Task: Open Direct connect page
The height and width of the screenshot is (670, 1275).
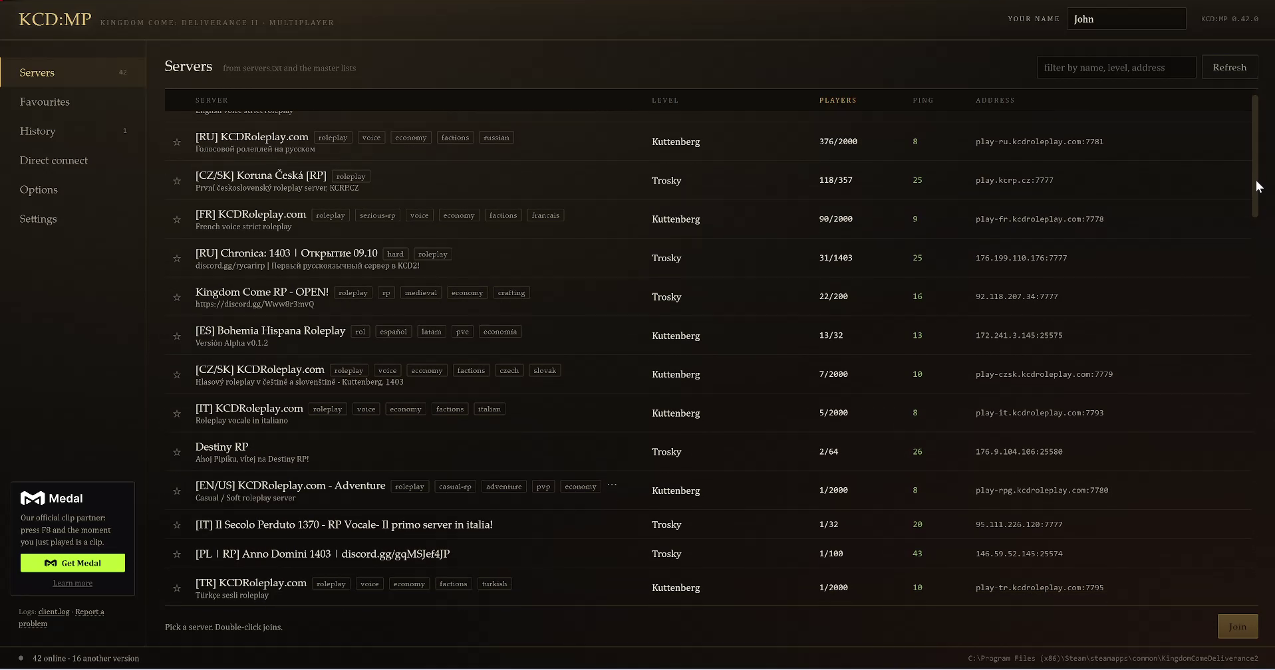Action: (73, 160)
